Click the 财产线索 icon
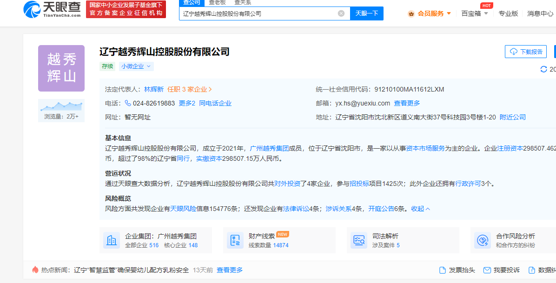This screenshot has width=556, height=283. [235, 240]
